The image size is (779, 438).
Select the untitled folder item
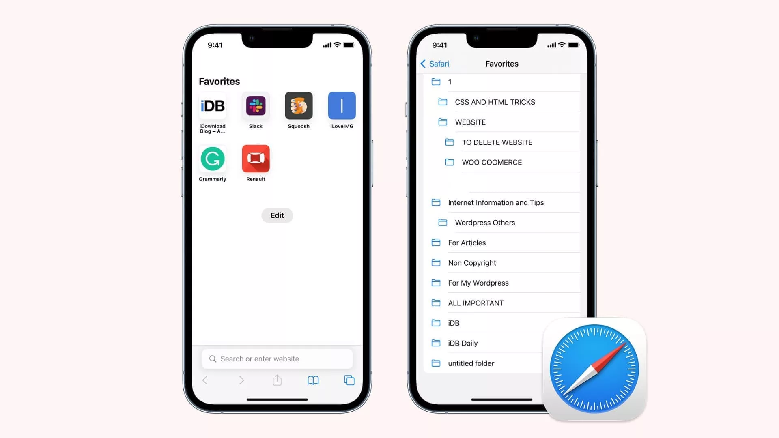[471, 363]
